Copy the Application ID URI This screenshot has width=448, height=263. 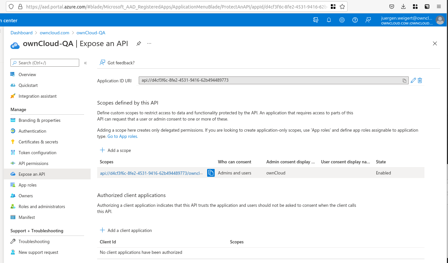click(404, 80)
